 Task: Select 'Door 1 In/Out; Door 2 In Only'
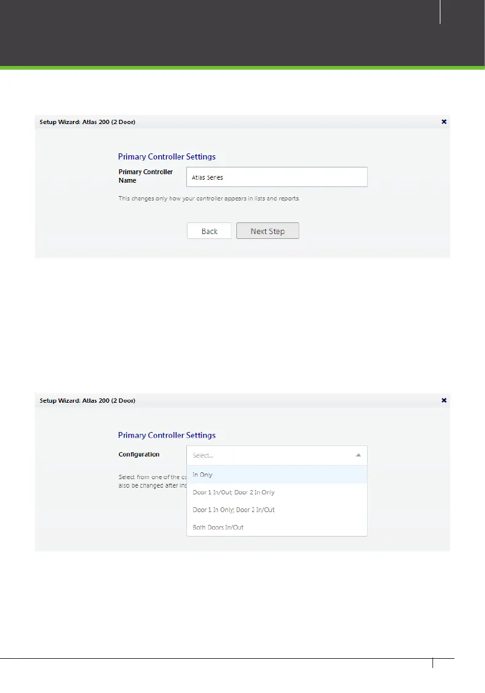[x=277, y=492]
